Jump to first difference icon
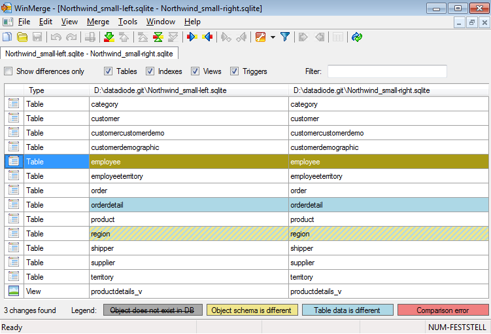491x334 pixels. click(x=143, y=37)
